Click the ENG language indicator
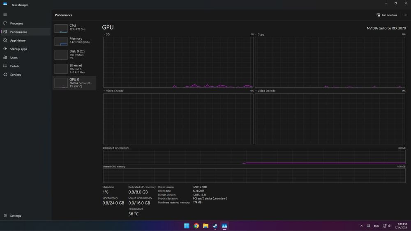 (x=376, y=226)
